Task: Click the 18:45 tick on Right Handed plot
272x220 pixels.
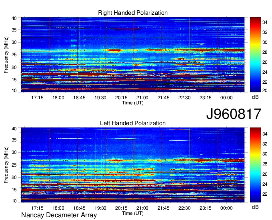Action: [x=79, y=98]
